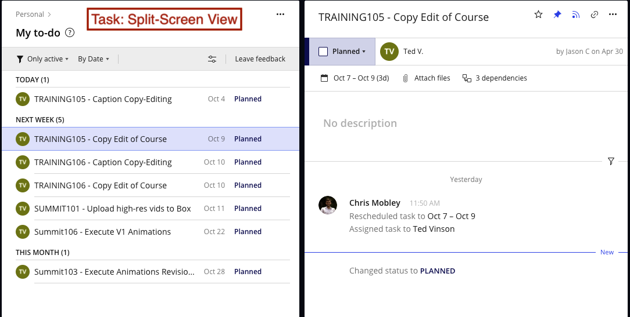Copy the task permalink via link icon
Screen dimensions: 630x317
pos(594,14)
